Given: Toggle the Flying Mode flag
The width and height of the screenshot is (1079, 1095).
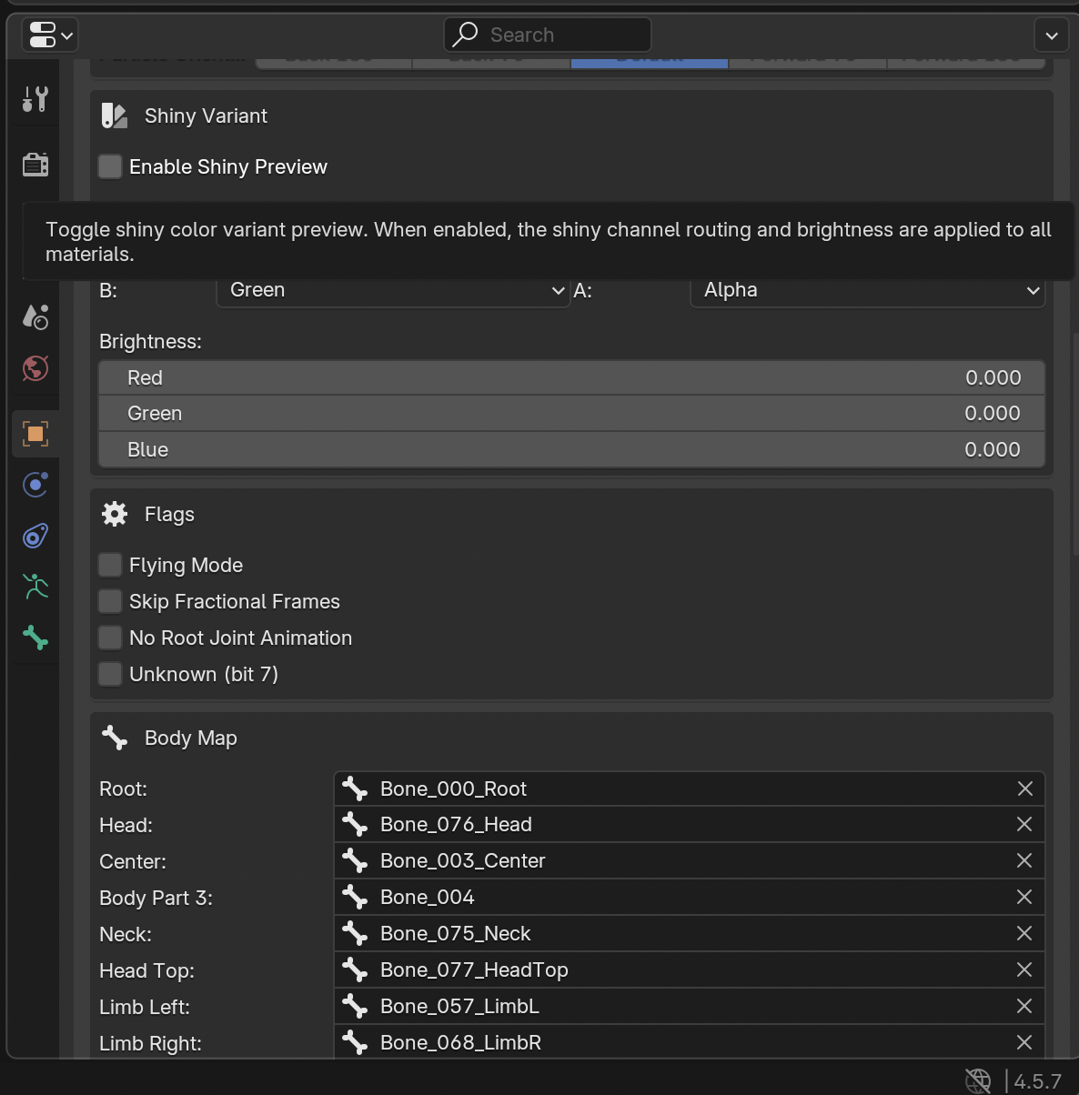Looking at the screenshot, I should (110, 565).
